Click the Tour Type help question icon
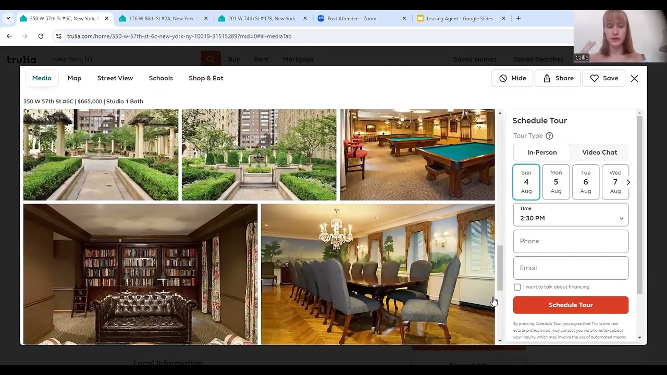 pyautogui.click(x=549, y=136)
